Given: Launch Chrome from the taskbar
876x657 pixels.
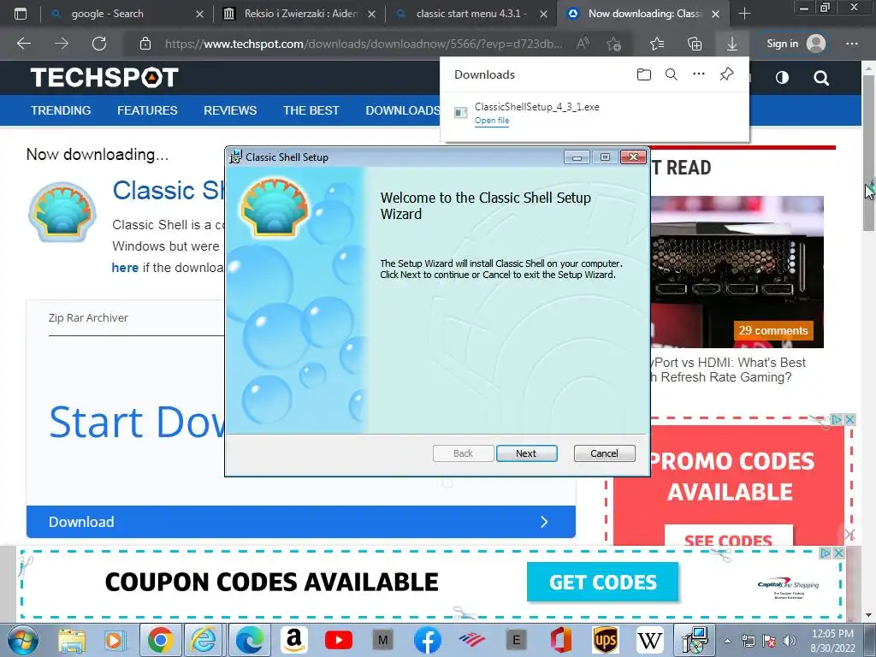Looking at the screenshot, I should (x=160, y=640).
